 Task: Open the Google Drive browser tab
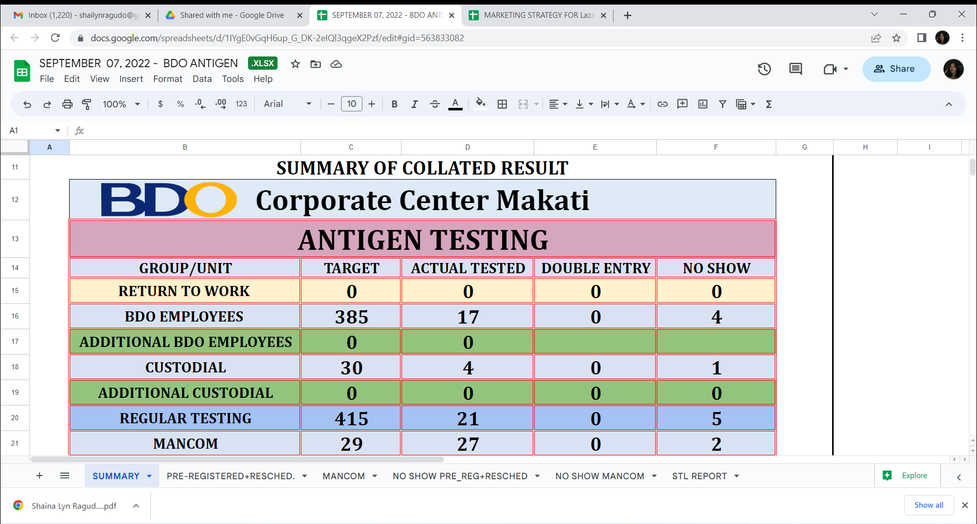pyautogui.click(x=232, y=15)
